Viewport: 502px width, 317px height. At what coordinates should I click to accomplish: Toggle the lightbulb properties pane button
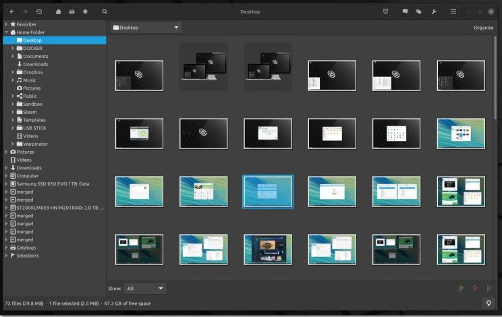pyautogui.click(x=489, y=303)
